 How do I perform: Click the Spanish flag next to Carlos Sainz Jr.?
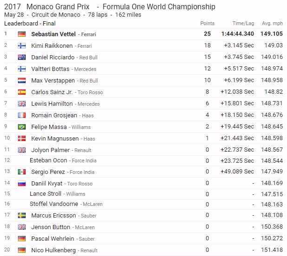[x=21, y=92]
